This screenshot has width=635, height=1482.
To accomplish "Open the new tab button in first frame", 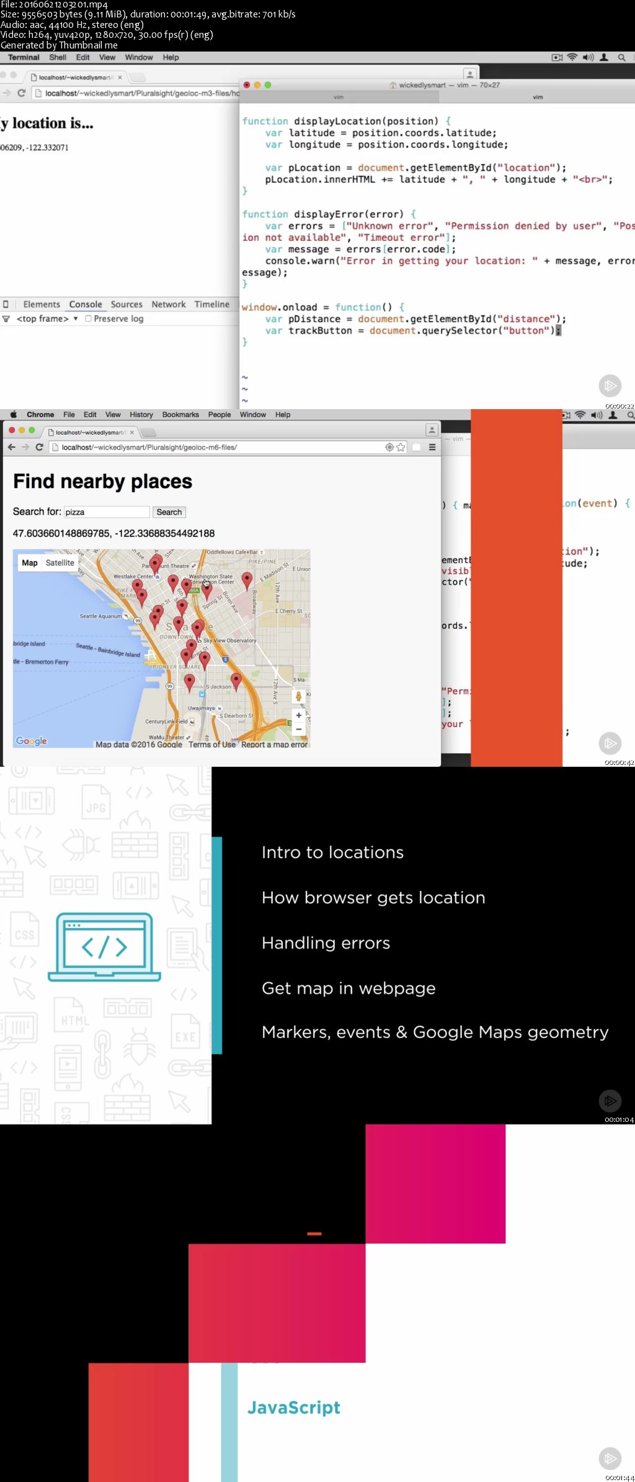I will pos(138,78).
